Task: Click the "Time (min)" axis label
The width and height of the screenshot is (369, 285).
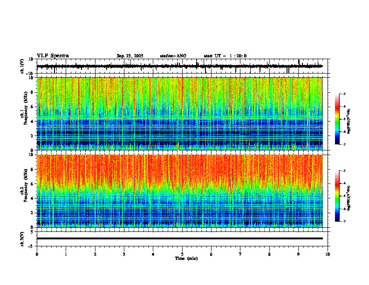Action: (186, 258)
